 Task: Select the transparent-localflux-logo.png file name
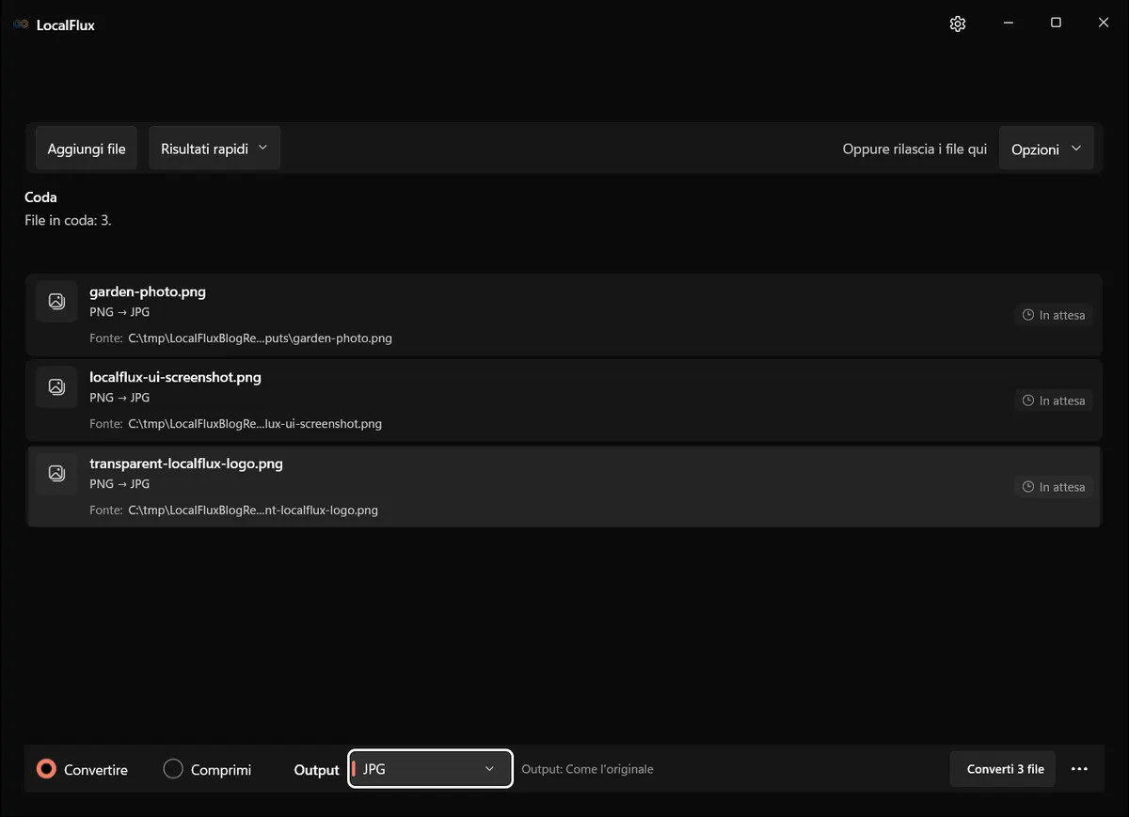tap(186, 463)
